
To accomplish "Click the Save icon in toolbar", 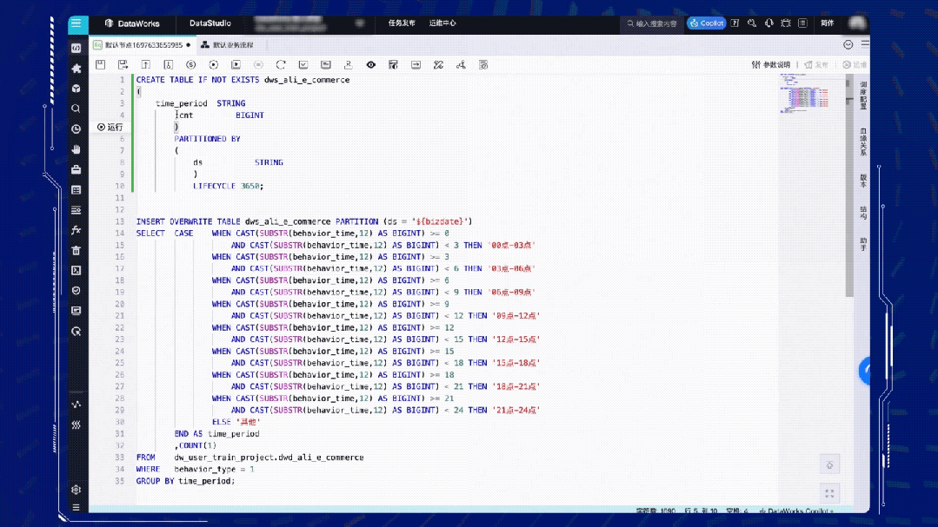I will coord(101,64).
